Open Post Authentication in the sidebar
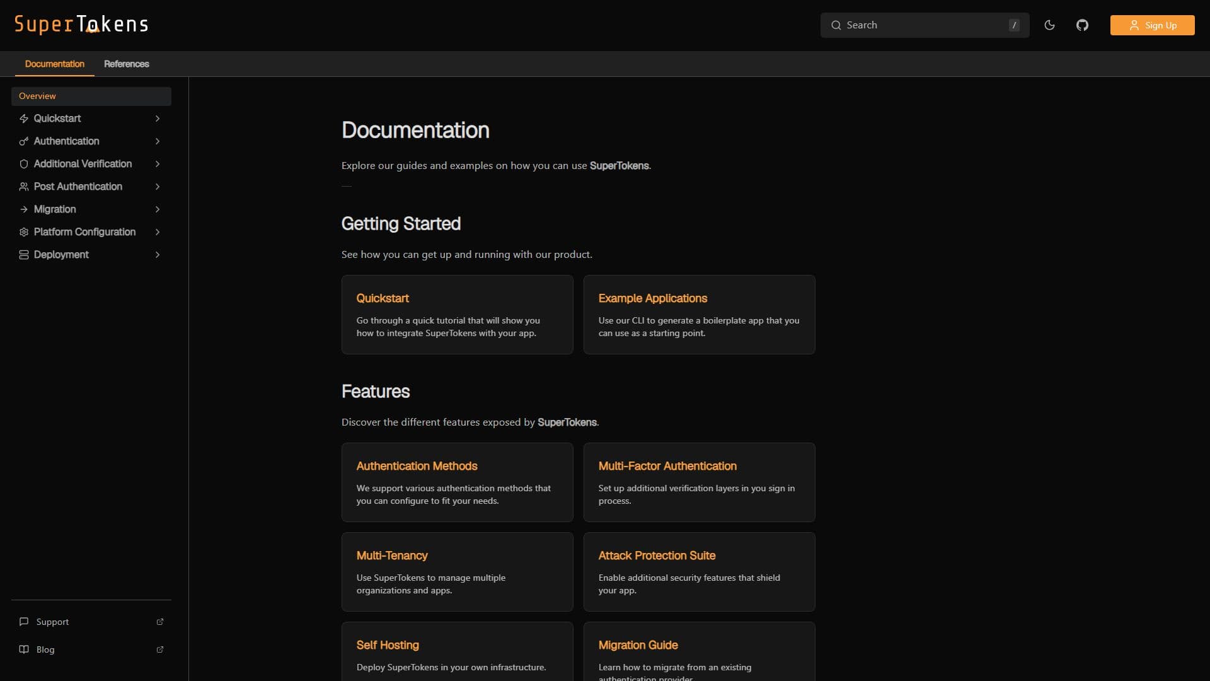1210x681 pixels. pos(91,187)
